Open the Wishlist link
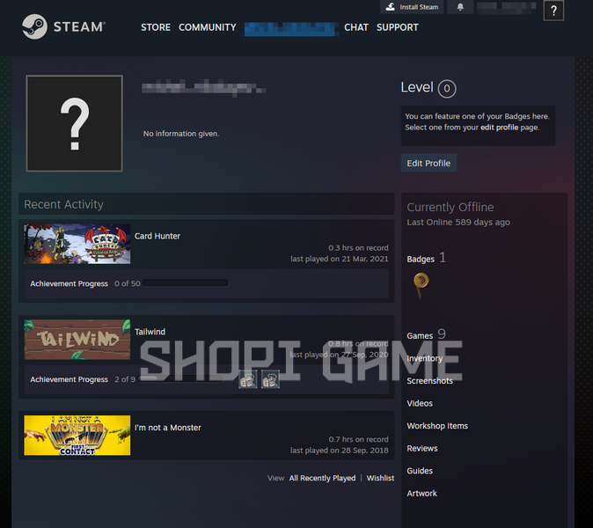 pos(380,478)
